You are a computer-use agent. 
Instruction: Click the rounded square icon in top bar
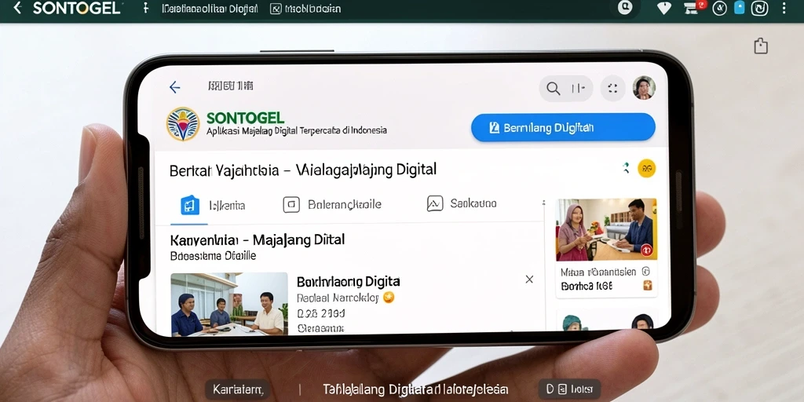coord(759,8)
